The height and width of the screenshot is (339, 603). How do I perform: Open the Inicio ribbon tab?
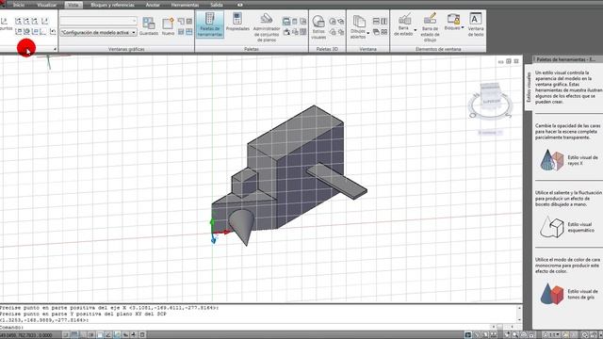click(x=19, y=5)
